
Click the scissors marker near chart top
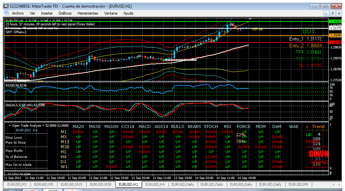point(232,24)
